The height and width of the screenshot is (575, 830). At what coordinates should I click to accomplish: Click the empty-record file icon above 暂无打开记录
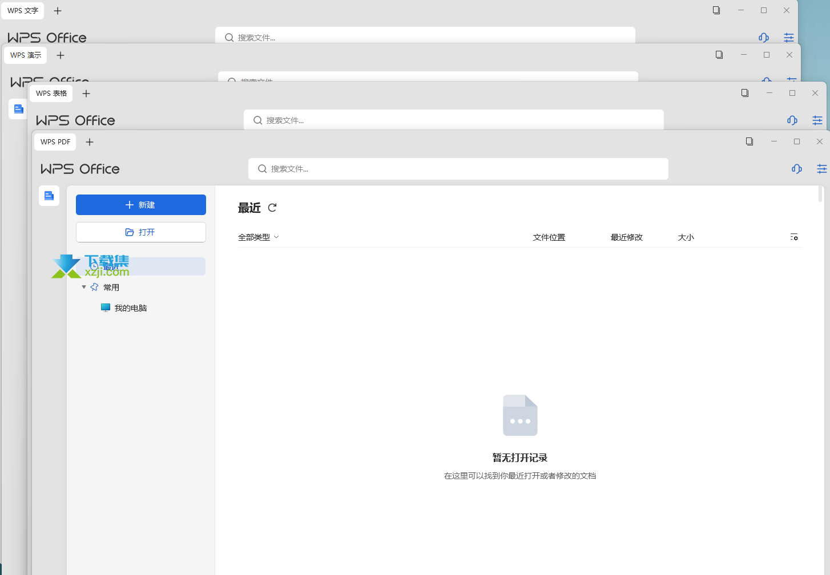tap(520, 415)
